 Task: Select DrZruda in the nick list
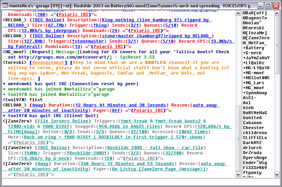point(252,153)
